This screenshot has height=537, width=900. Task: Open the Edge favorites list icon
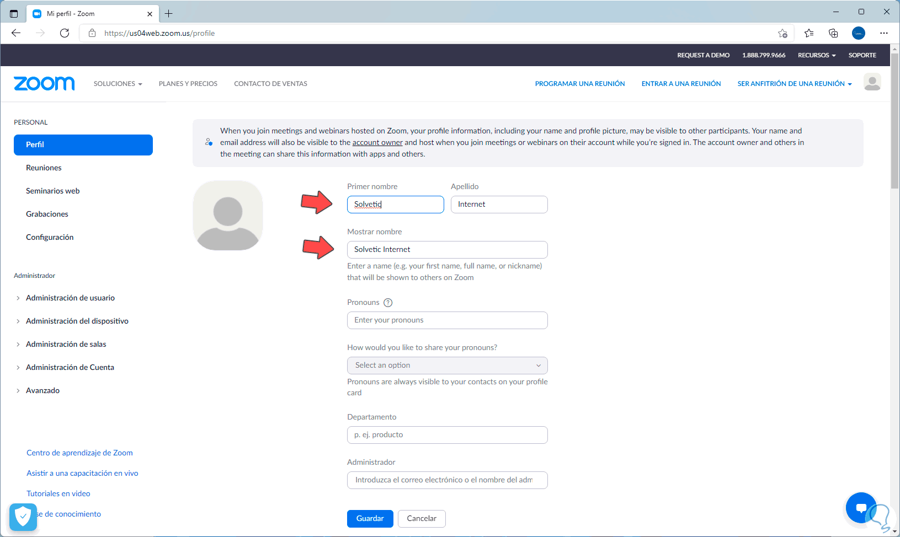809,33
